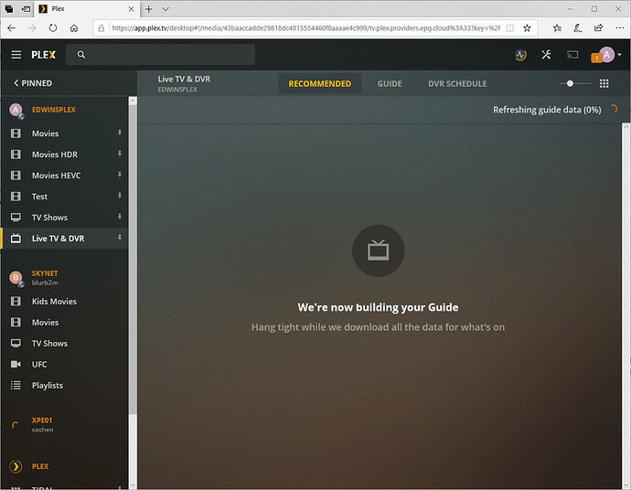Open the browser share icon
The height and width of the screenshot is (490, 631).
pyautogui.click(x=598, y=27)
